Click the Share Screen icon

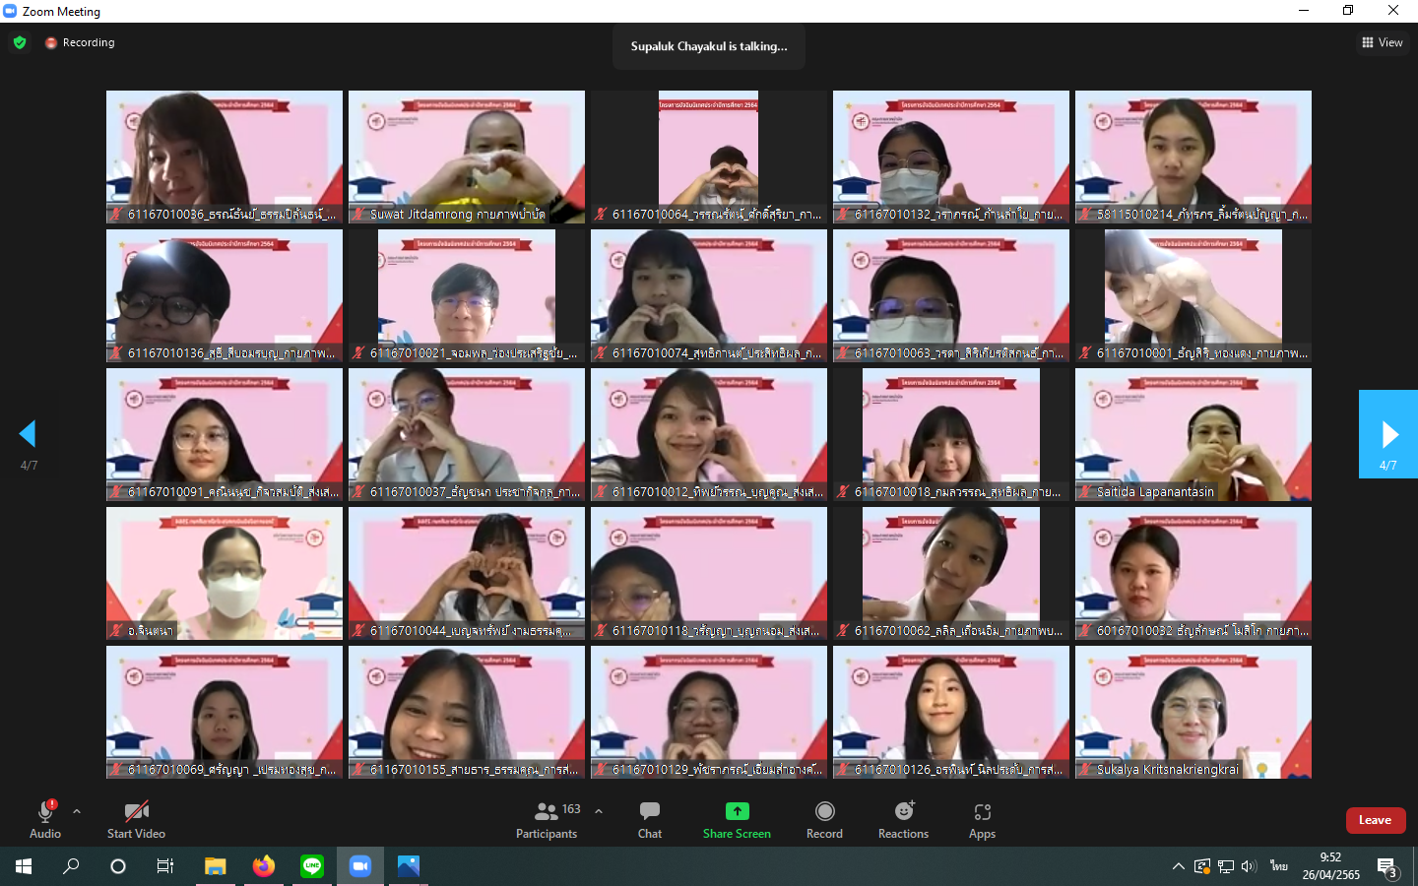point(737,811)
